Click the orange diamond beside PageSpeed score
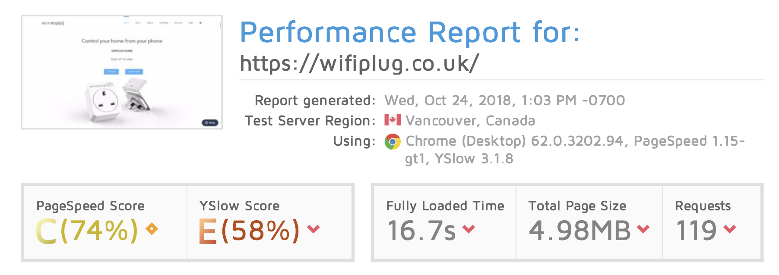The image size is (779, 275). (152, 229)
